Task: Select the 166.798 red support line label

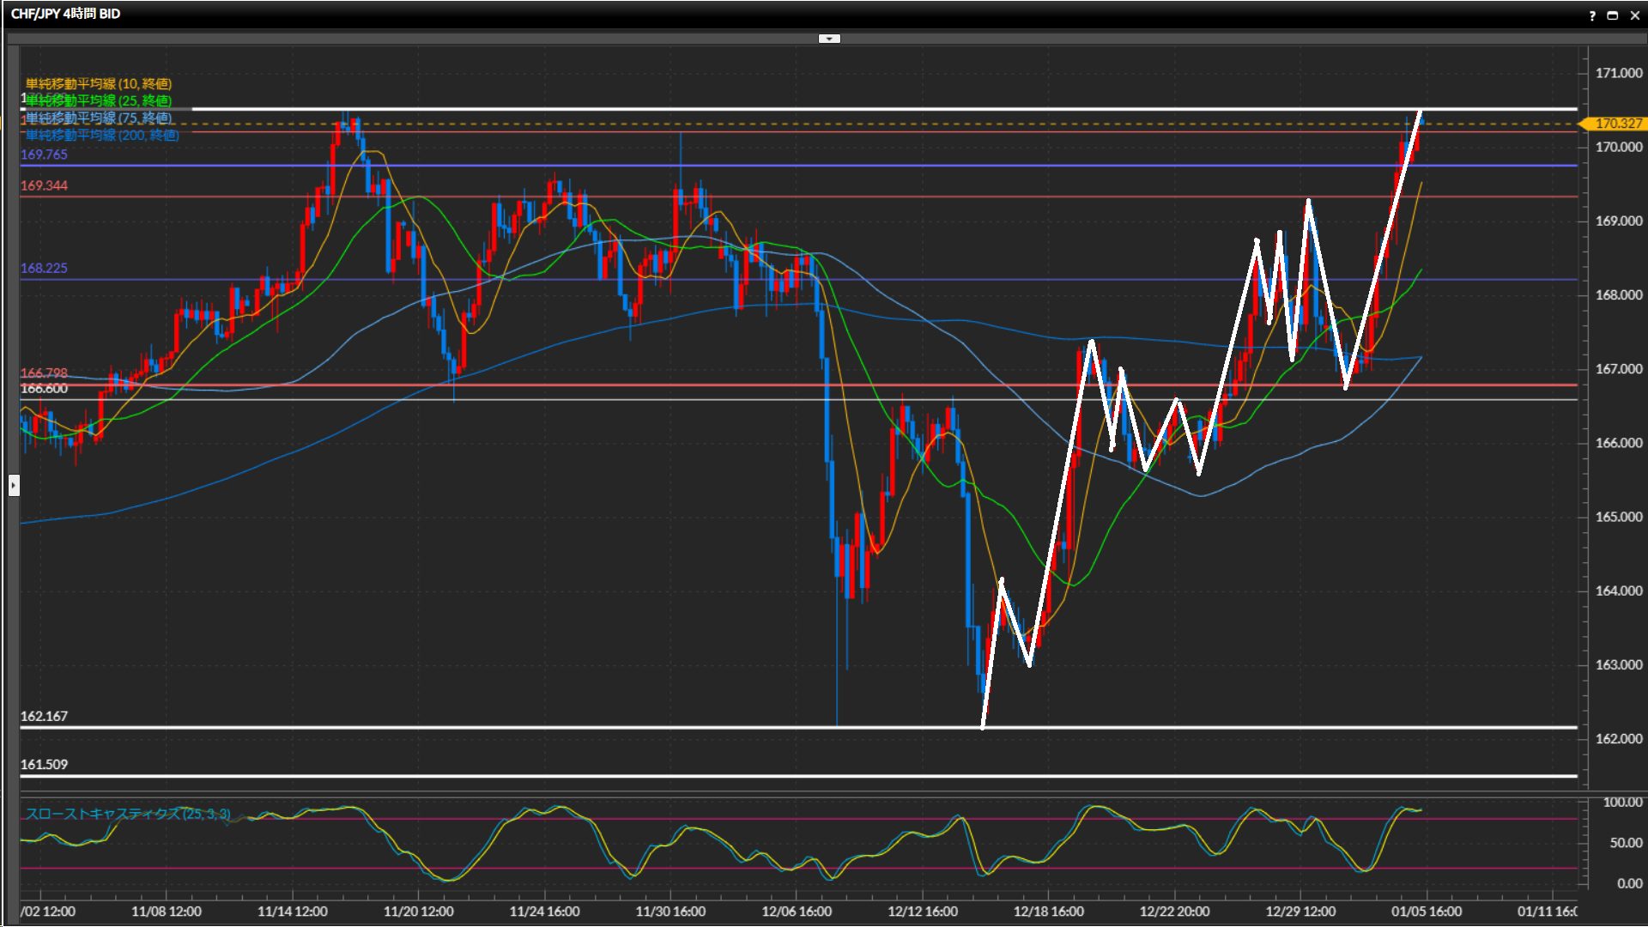Action: [44, 373]
